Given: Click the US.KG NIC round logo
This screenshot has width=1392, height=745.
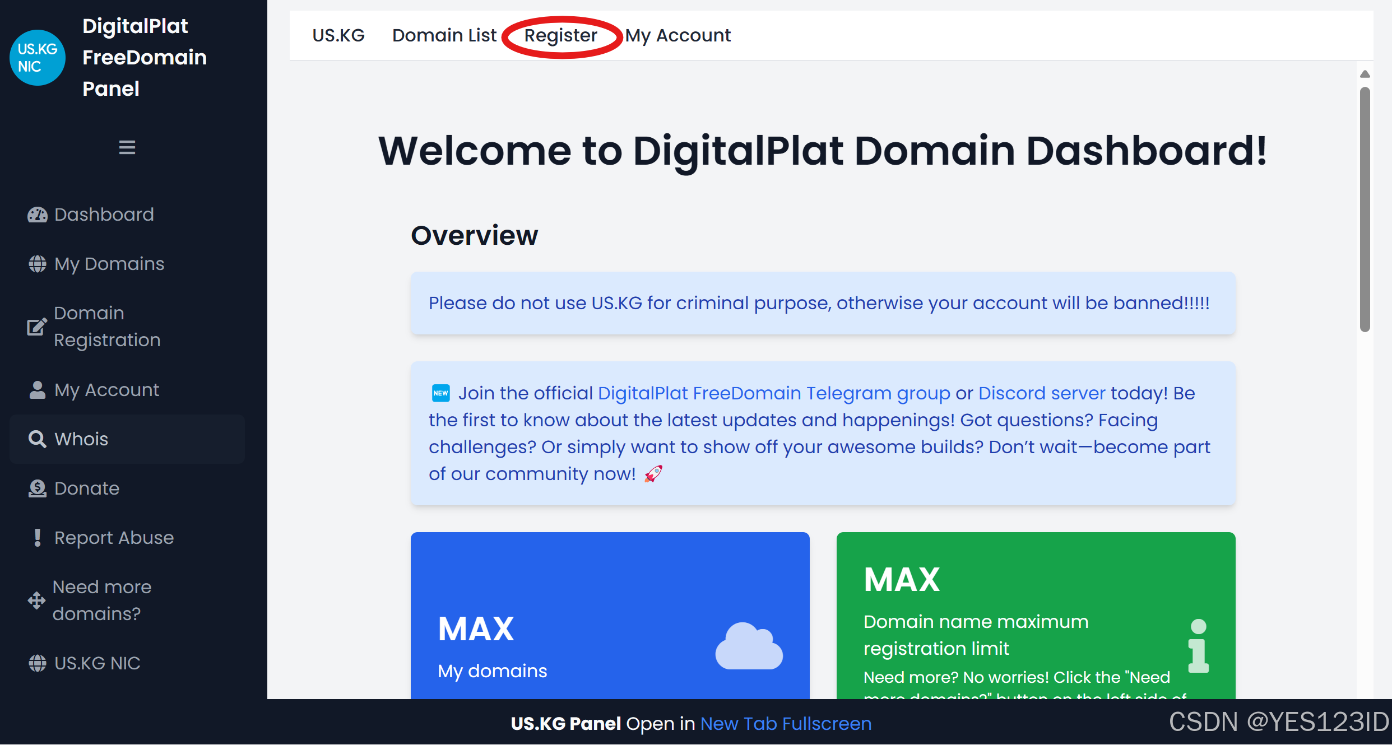Looking at the screenshot, I should pyautogui.click(x=37, y=58).
